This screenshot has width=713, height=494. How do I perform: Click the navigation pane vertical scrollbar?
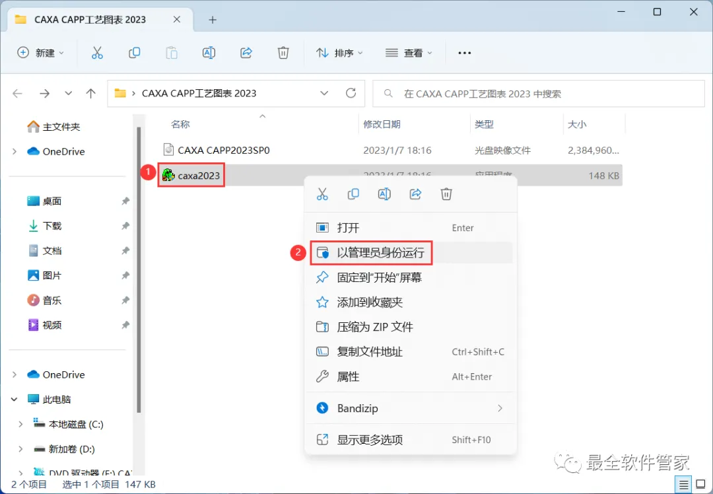[139, 270]
